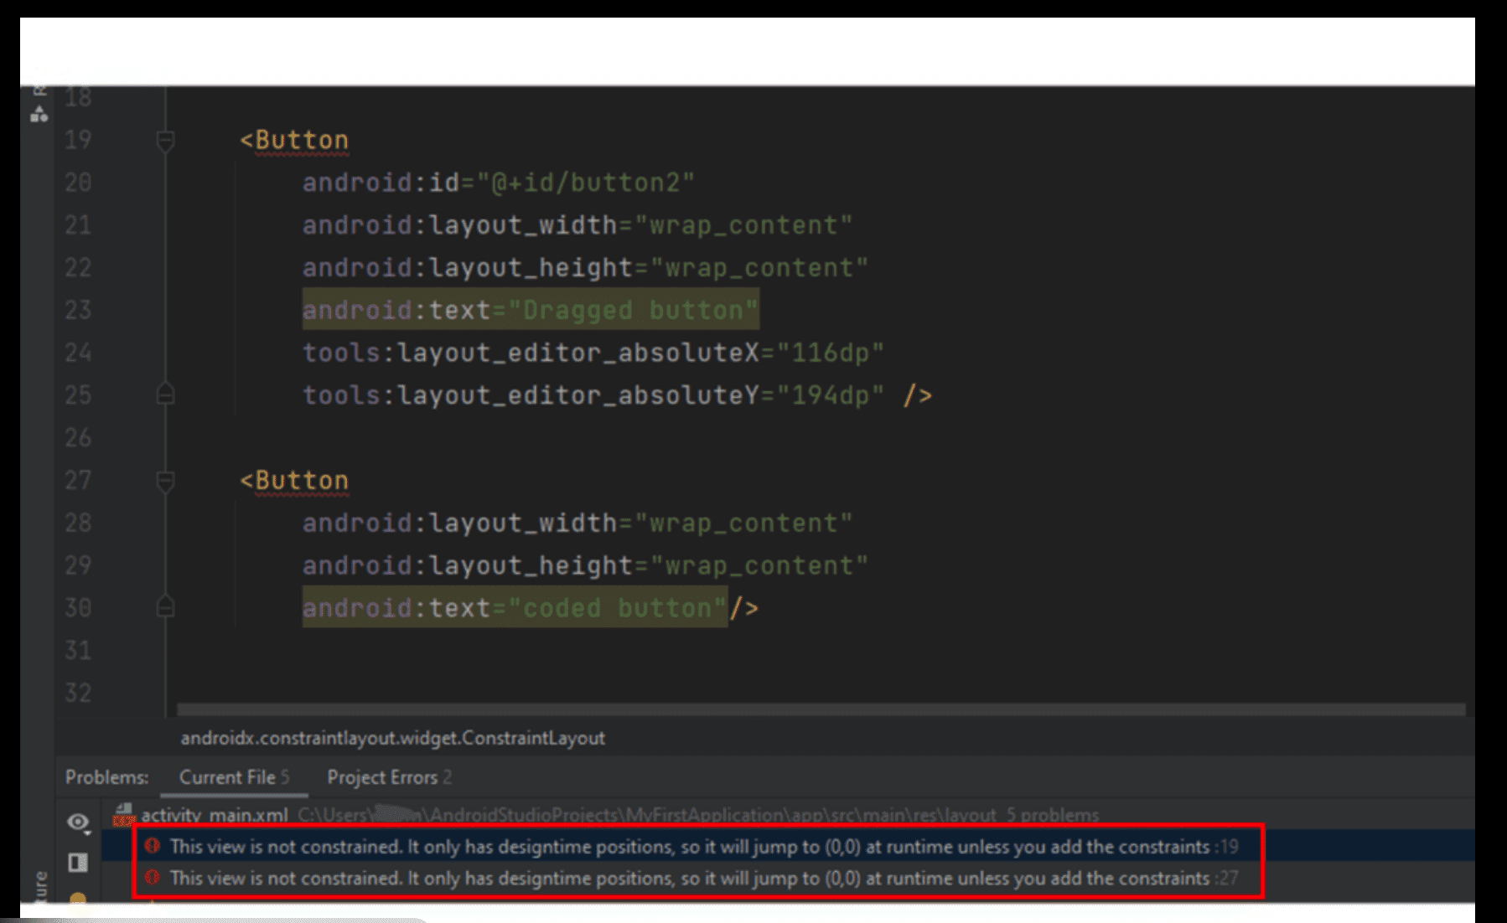This screenshot has width=1507, height=923.
Task: Click the error icon beside the second constraint warning
Action: click(x=152, y=879)
